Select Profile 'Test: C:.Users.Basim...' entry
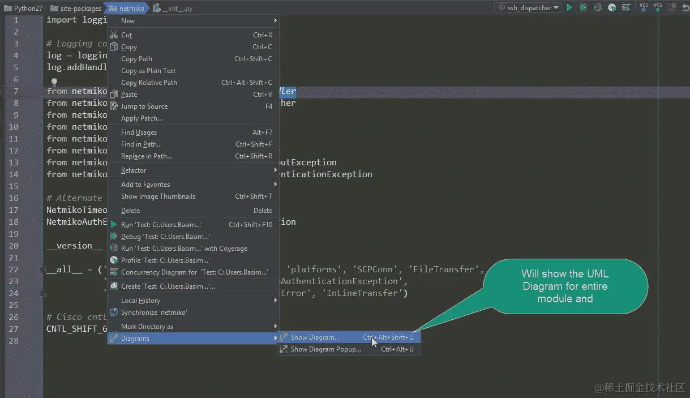 coord(194,260)
